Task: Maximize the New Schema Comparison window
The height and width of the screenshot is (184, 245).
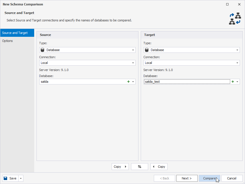Action: coord(227,4)
